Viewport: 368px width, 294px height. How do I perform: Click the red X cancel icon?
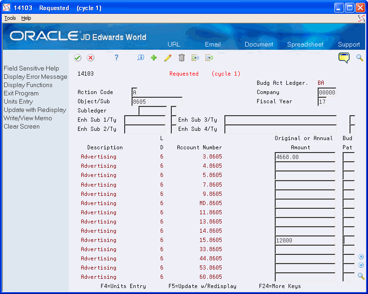90,58
